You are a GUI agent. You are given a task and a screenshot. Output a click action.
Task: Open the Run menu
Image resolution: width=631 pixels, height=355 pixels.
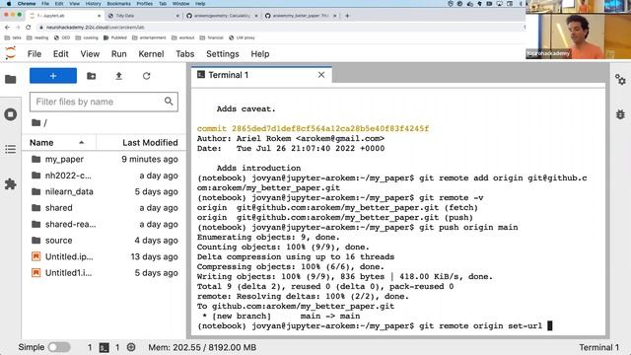(119, 54)
